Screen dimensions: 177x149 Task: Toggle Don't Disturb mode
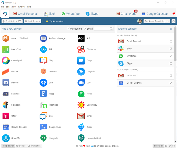(x=12, y=21)
